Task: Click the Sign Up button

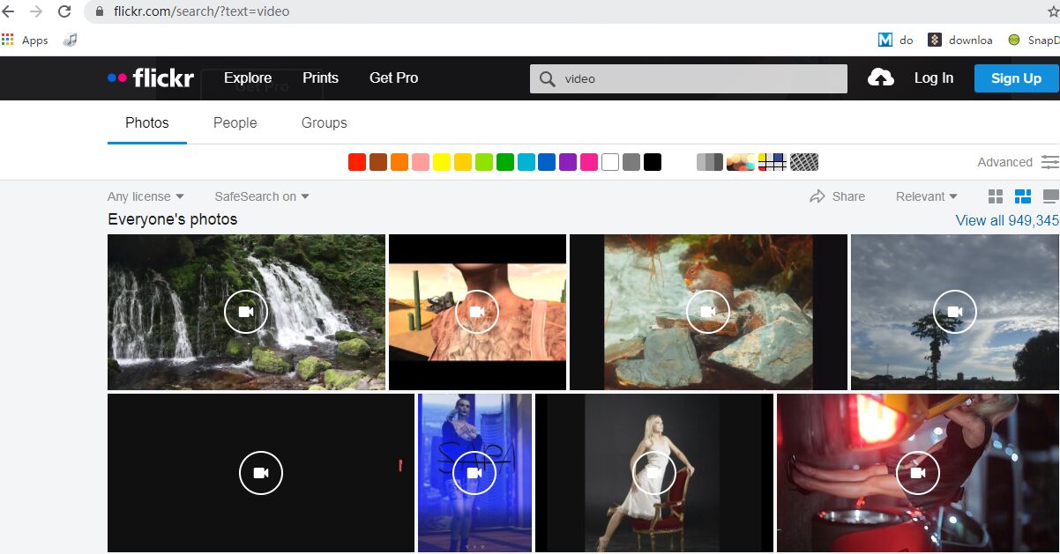Action: (1016, 78)
